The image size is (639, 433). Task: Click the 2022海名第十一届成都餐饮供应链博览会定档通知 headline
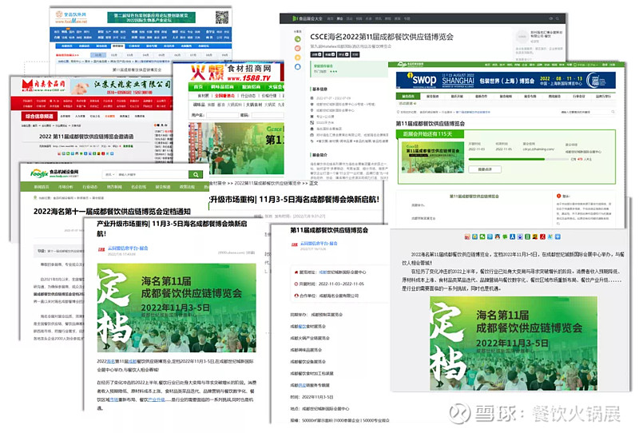pos(112,212)
